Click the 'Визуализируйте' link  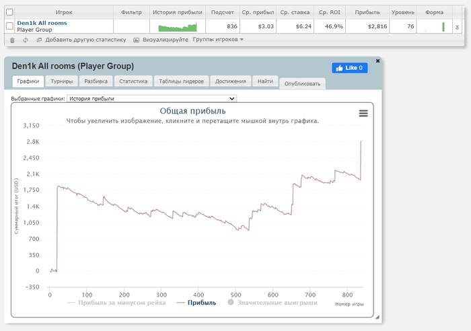coord(166,40)
